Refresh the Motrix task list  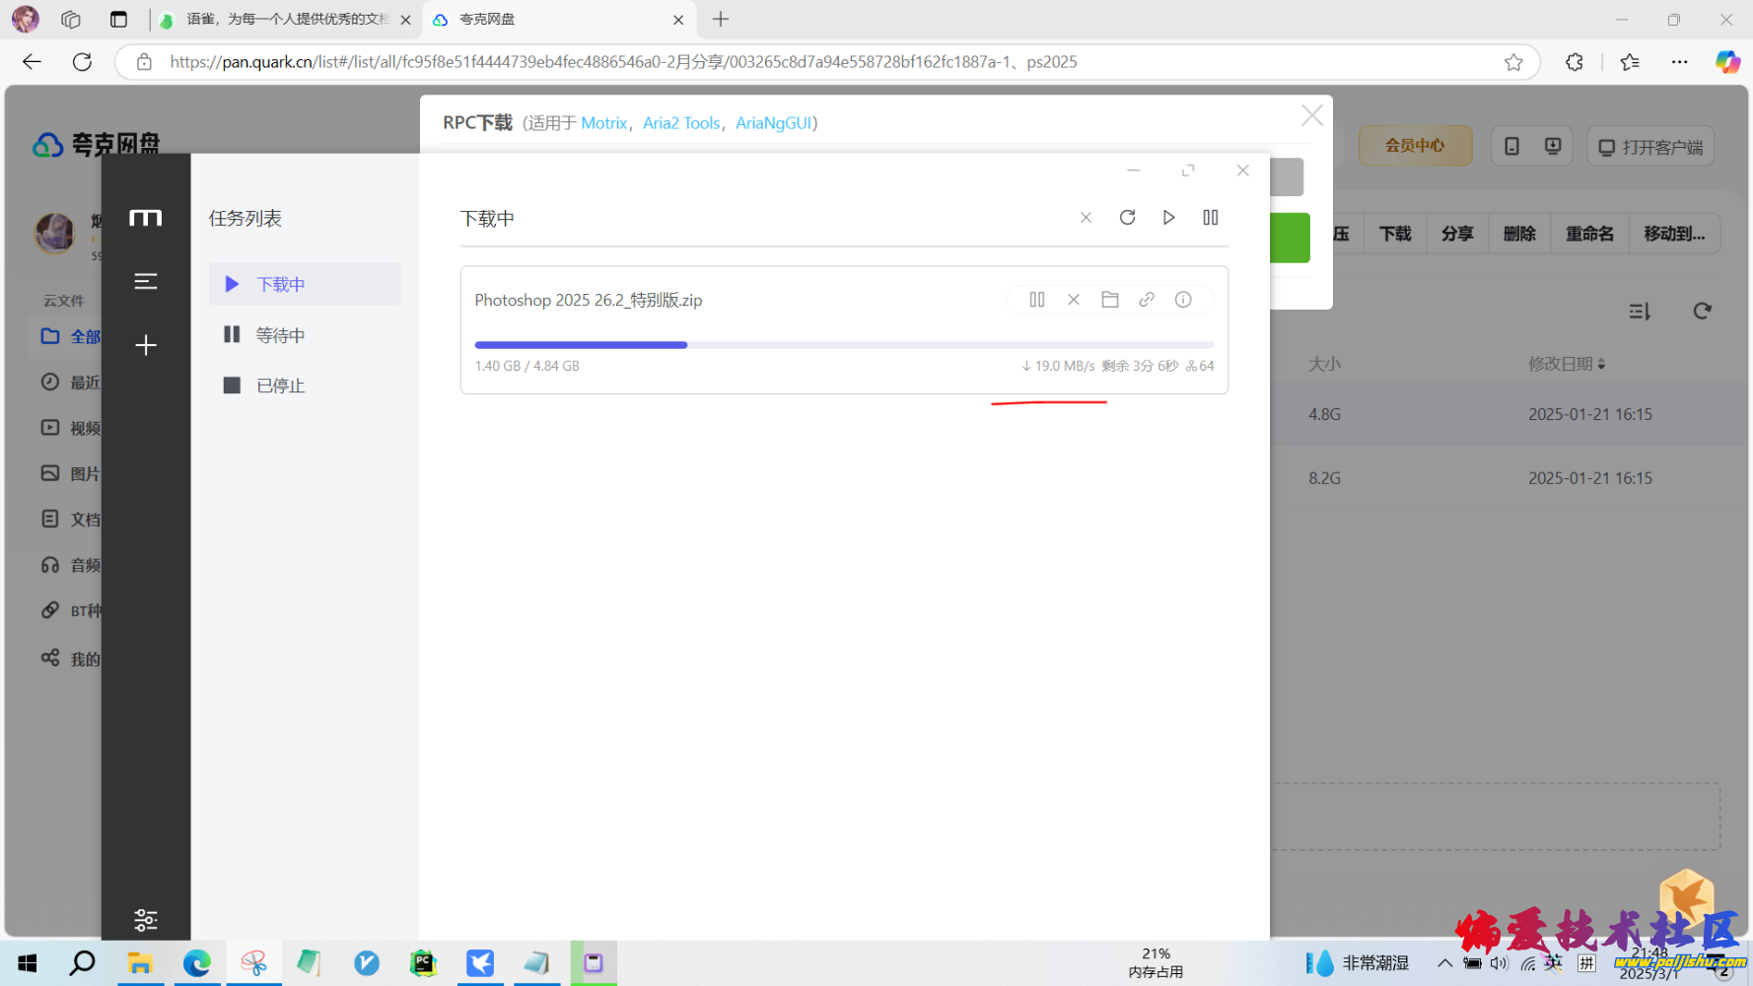point(1128,218)
